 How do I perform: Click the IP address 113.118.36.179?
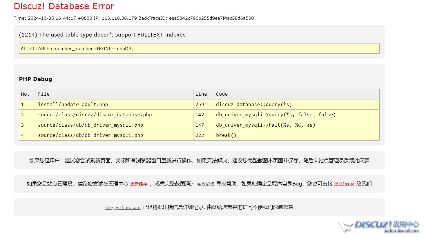[119, 18]
